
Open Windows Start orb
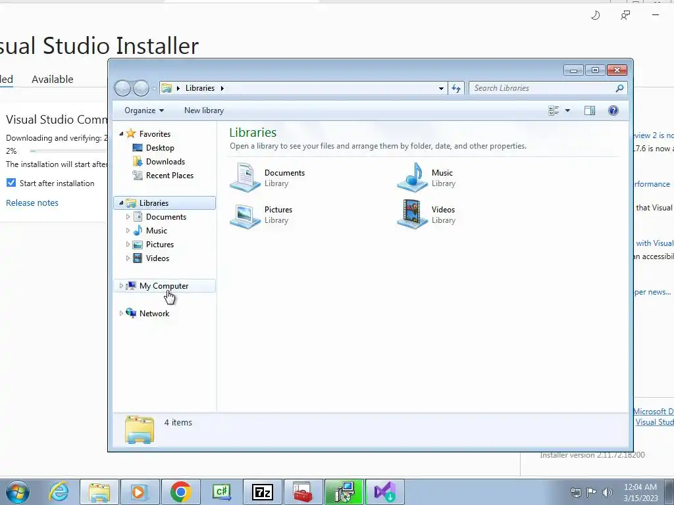18,492
